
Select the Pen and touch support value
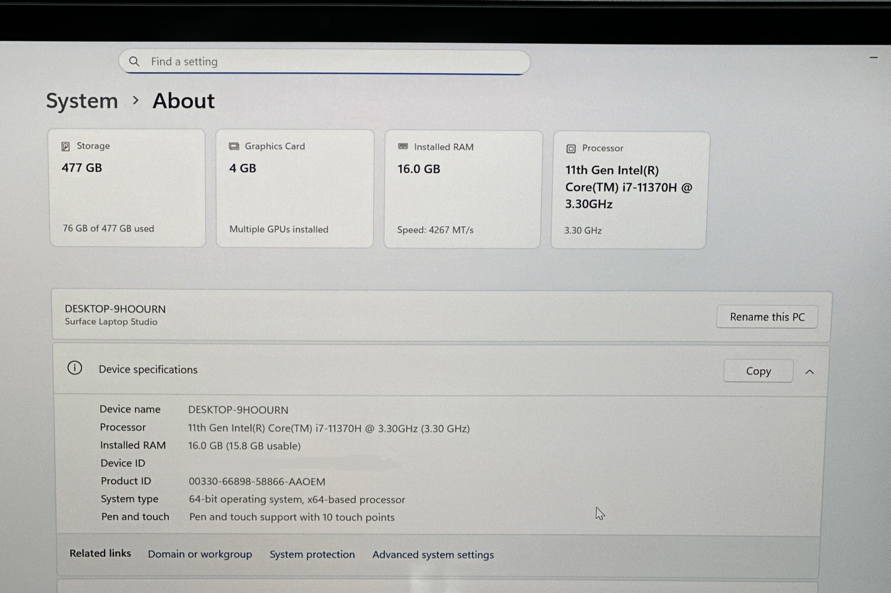click(x=292, y=517)
